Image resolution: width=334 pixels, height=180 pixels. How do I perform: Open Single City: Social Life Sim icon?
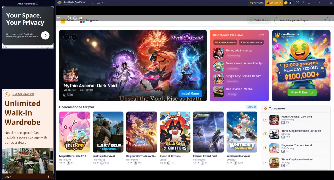[x=218, y=79]
